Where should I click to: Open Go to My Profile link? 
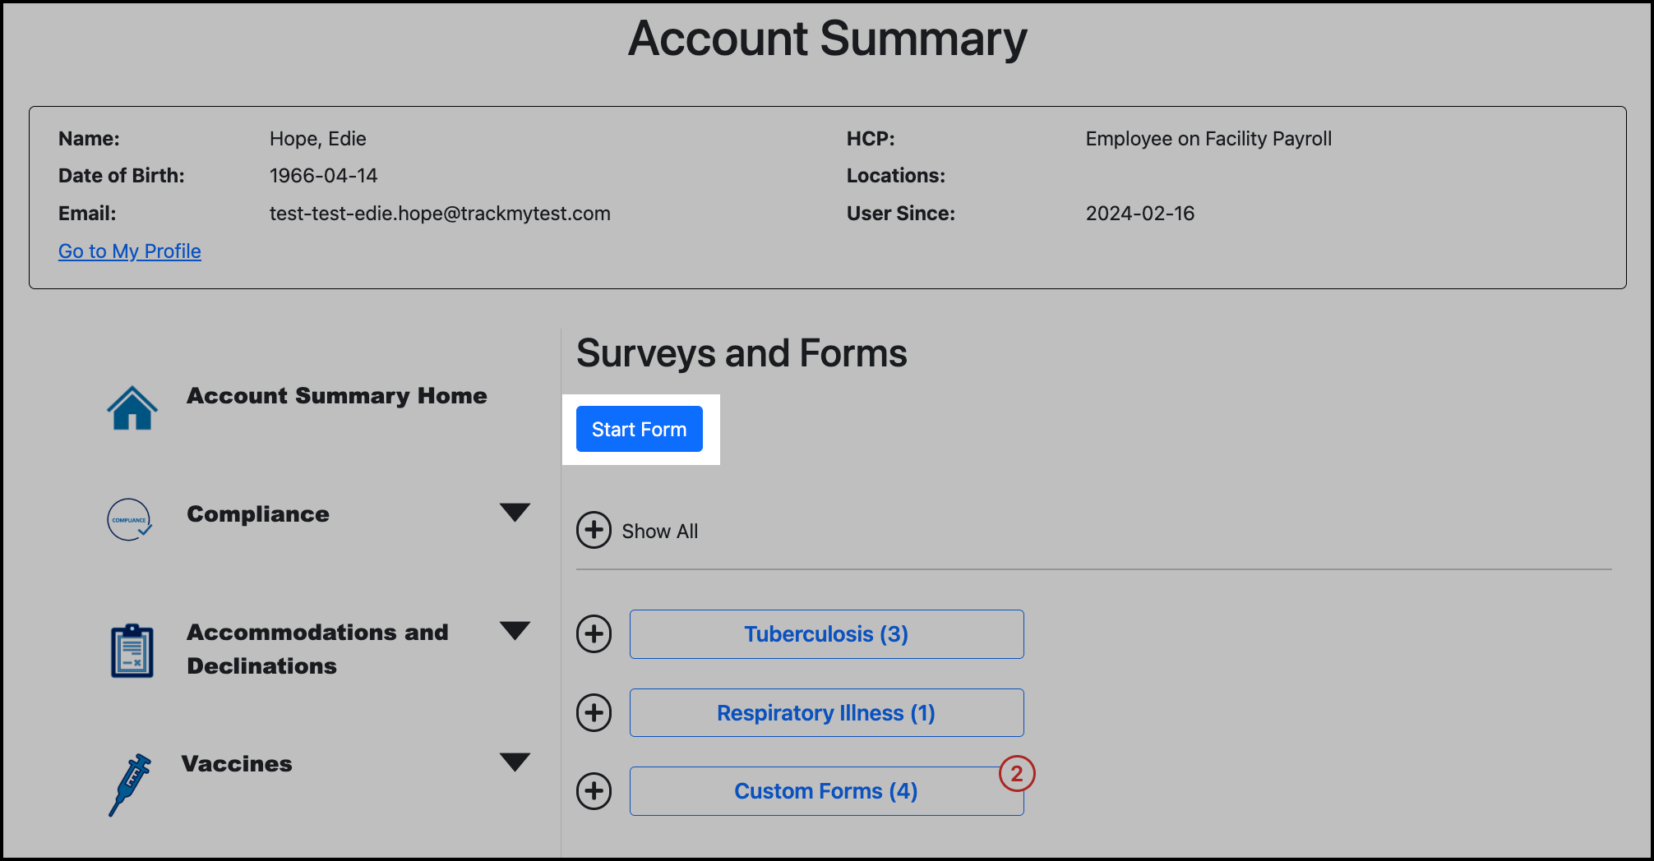click(x=129, y=251)
